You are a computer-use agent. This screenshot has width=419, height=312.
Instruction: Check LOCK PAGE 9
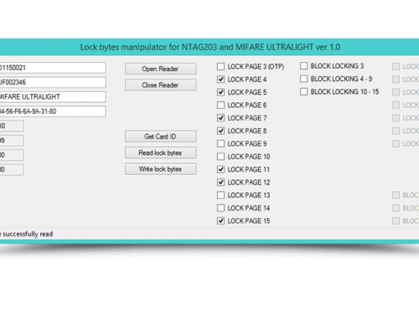tap(220, 144)
